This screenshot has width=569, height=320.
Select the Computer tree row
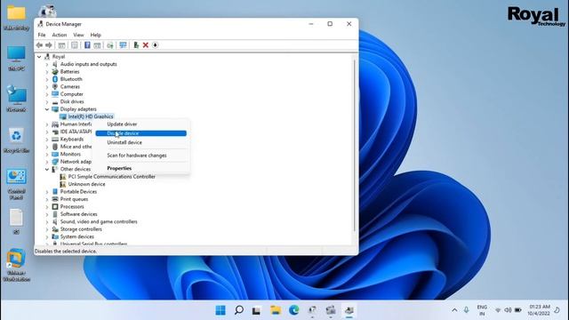[x=71, y=94]
